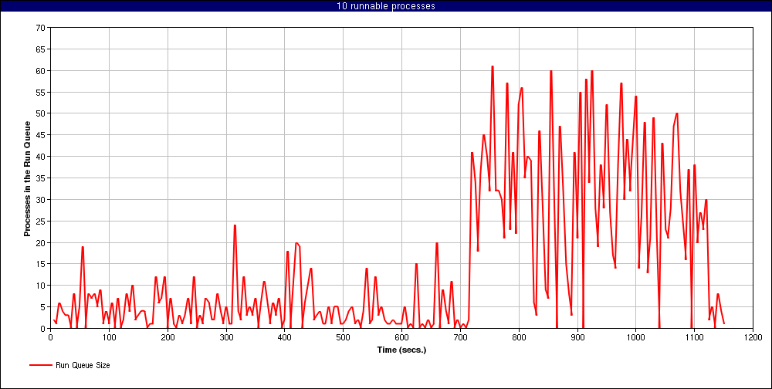Screen dimensions: 772x389
Task: Click the 800 tick label on time axis
Action: 519,337
